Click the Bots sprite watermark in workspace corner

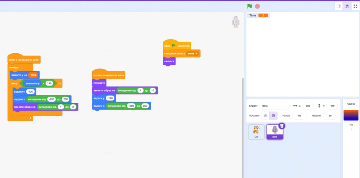click(x=236, y=22)
